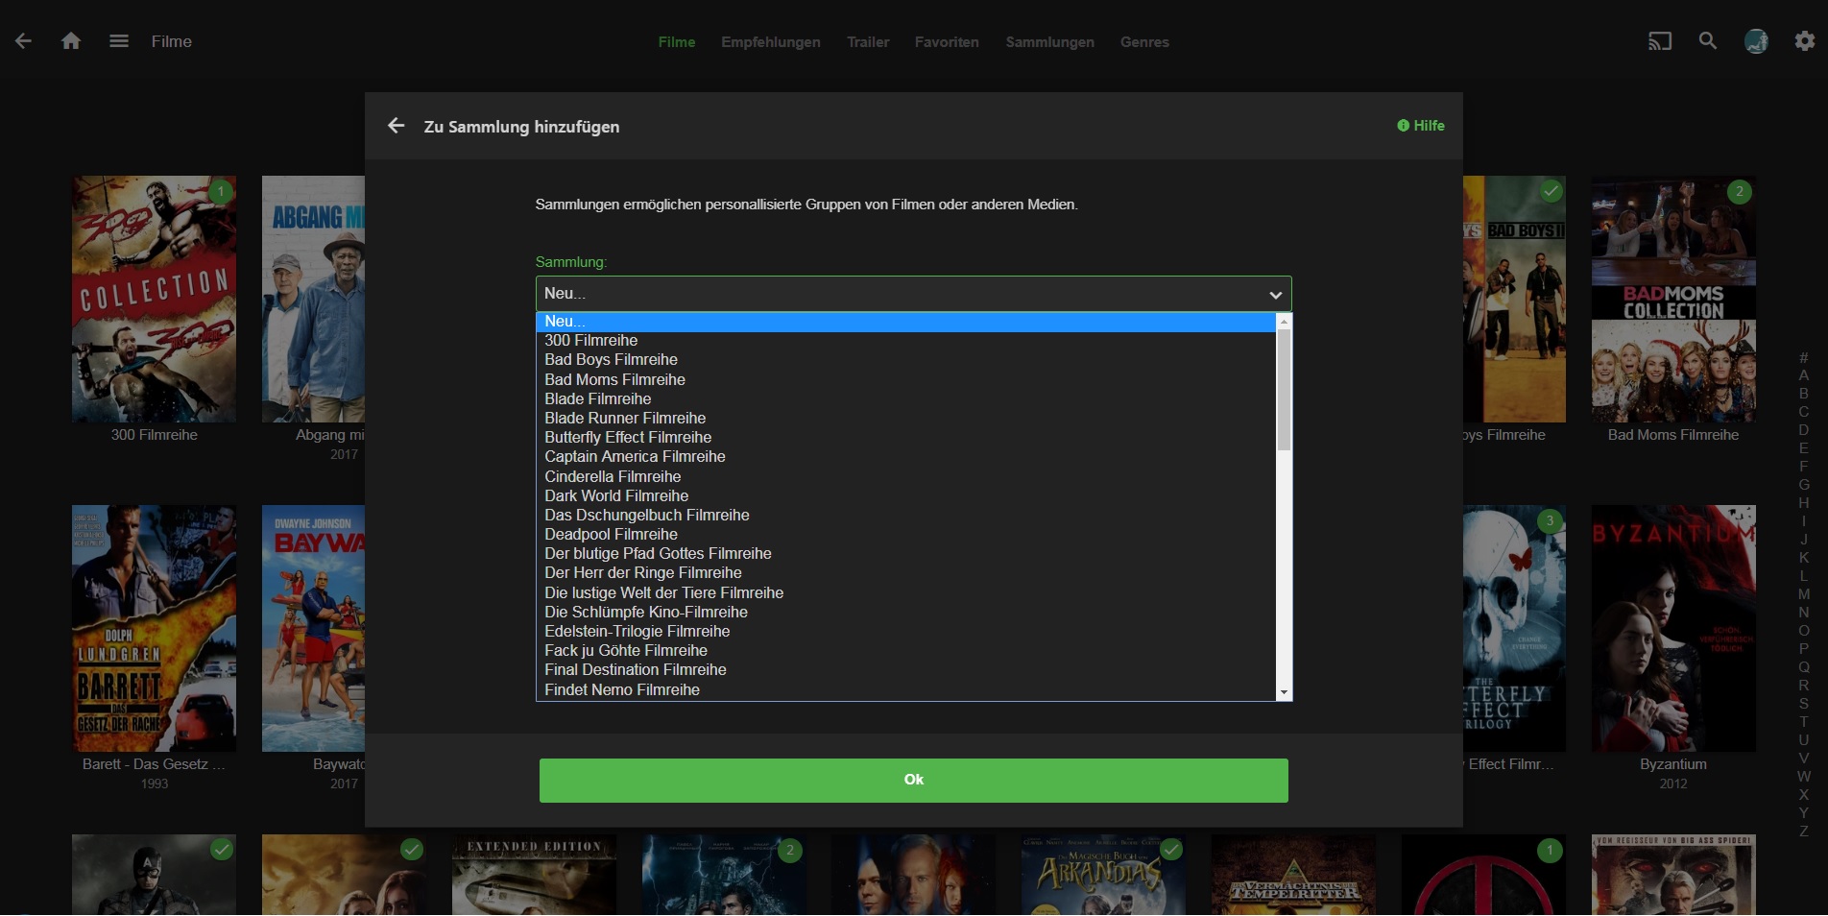Screen dimensions: 1828x916
Task: Jump to letter S in alphabet index
Action: coord(1803,704)
